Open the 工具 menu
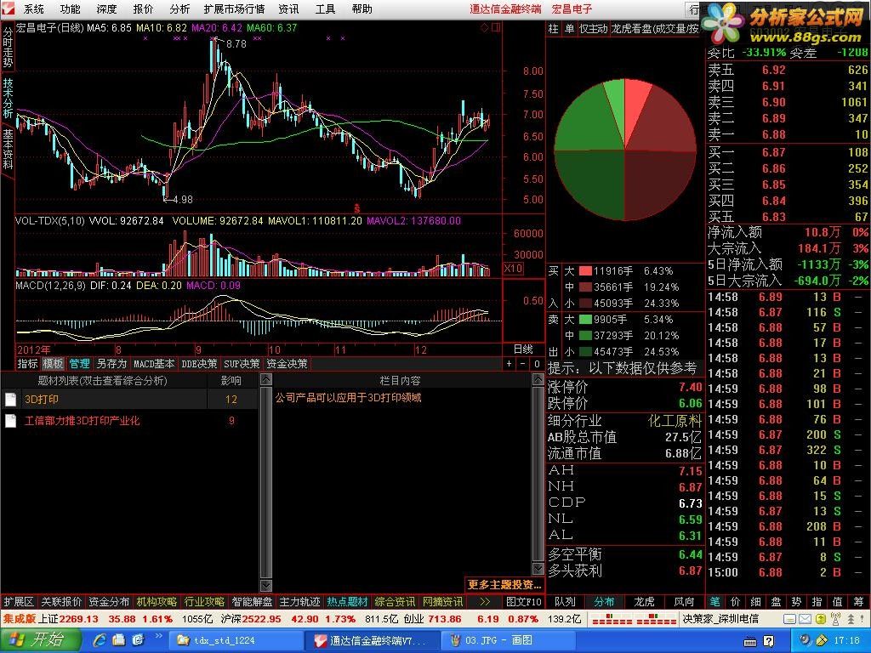 click(x=325, y=9)
